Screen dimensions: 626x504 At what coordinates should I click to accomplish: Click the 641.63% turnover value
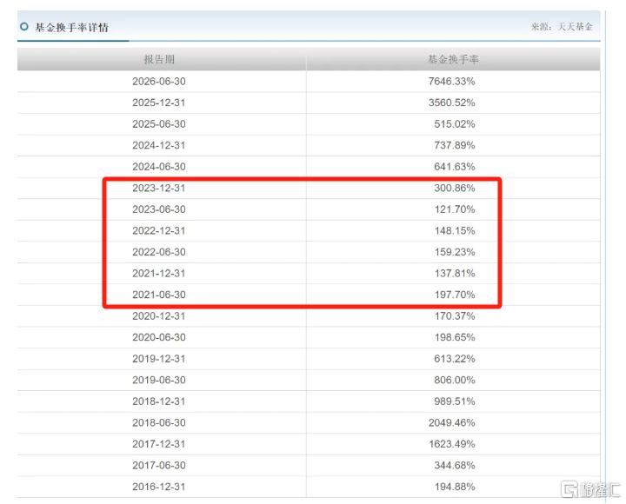[455, 167]
